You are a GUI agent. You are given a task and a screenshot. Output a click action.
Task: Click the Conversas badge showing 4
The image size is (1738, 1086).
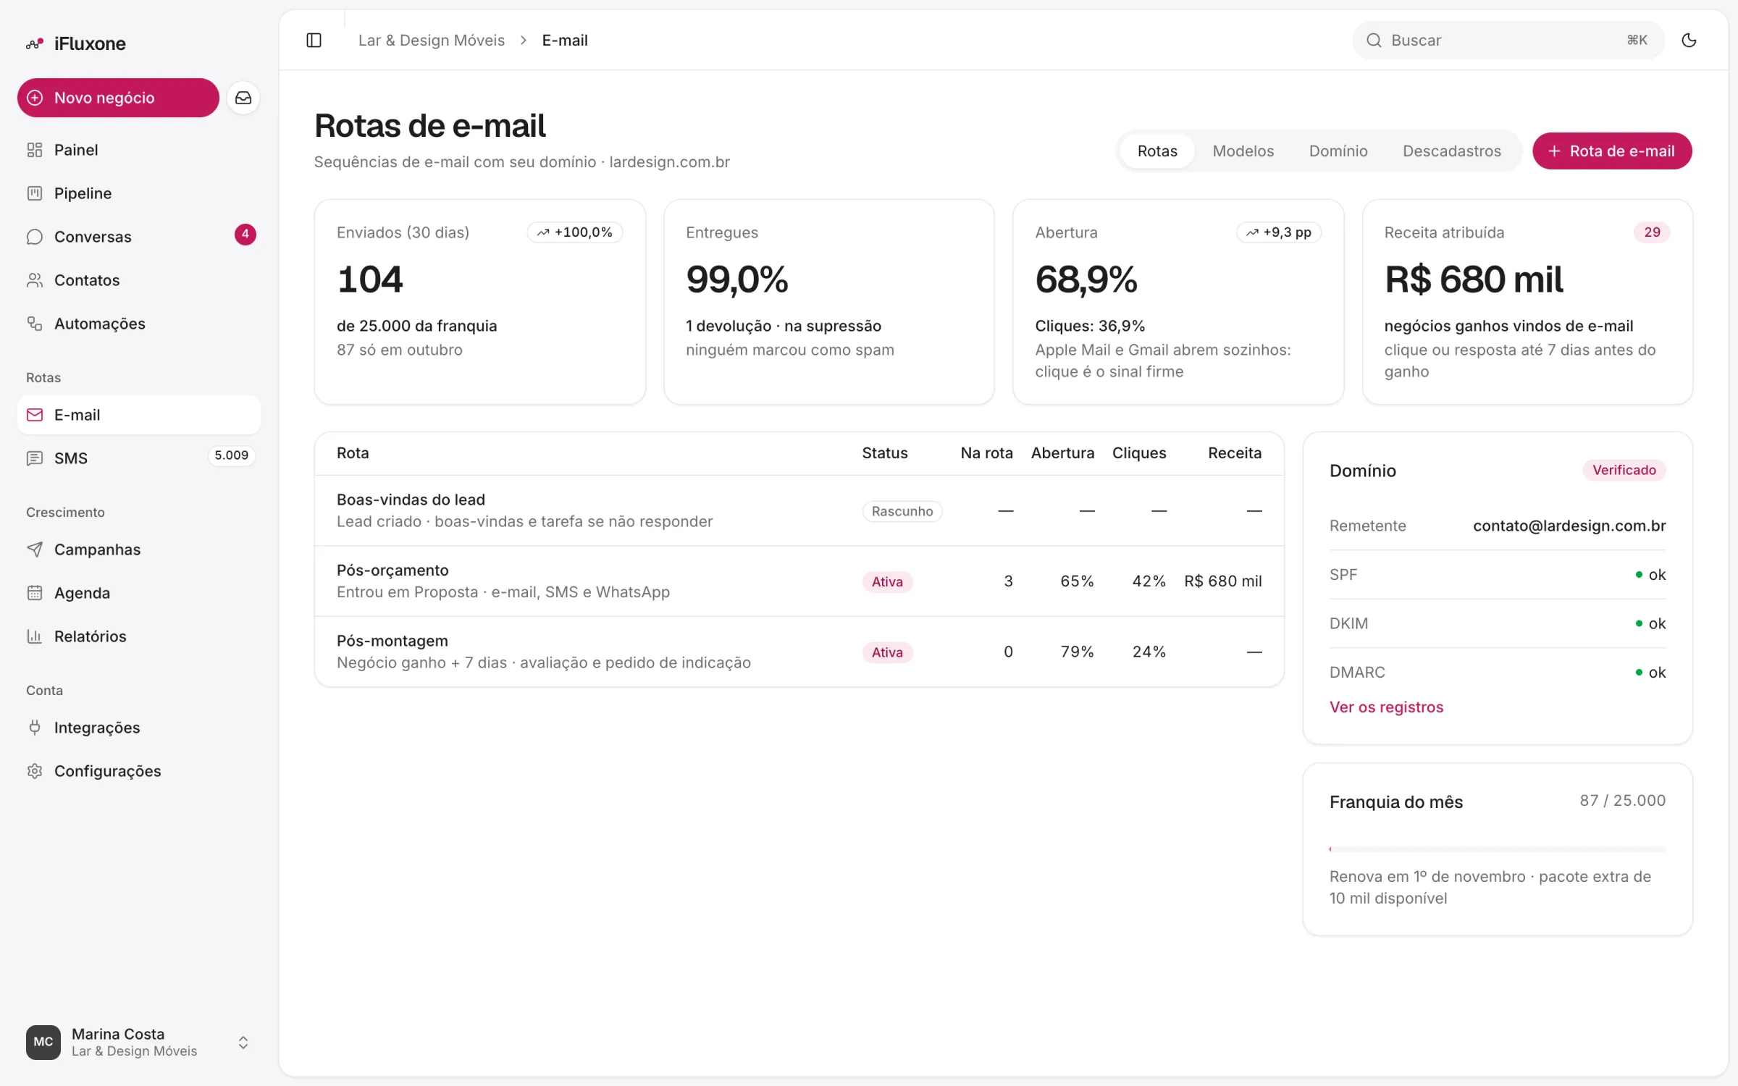pyautogui.click(x=245, y=234)
